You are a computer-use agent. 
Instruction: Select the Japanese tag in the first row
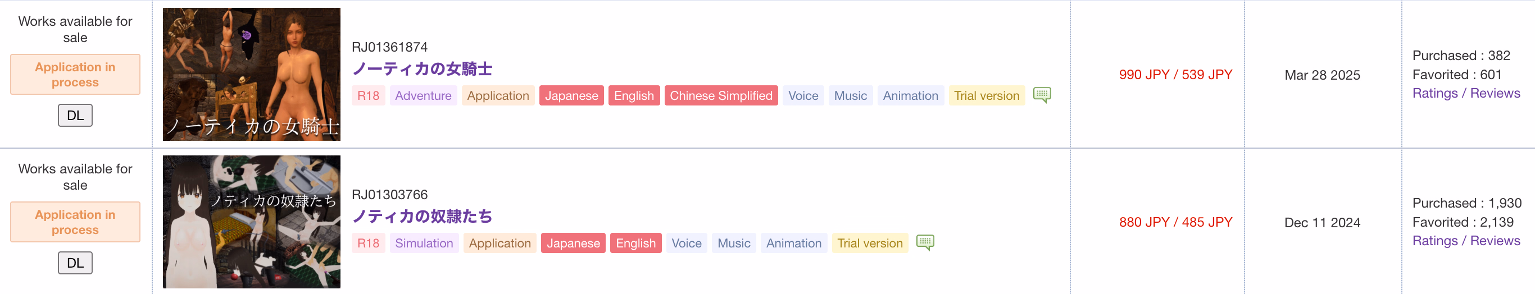pos(571,96)
